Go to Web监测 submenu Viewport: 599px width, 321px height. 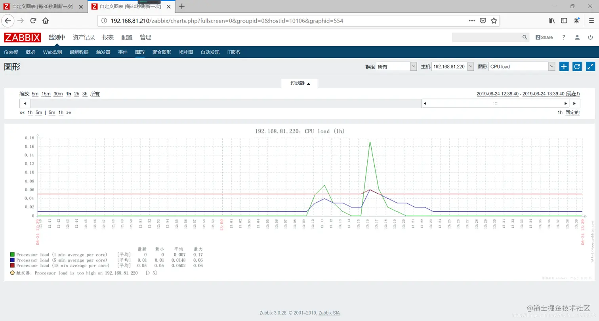(x=52, y=52)
